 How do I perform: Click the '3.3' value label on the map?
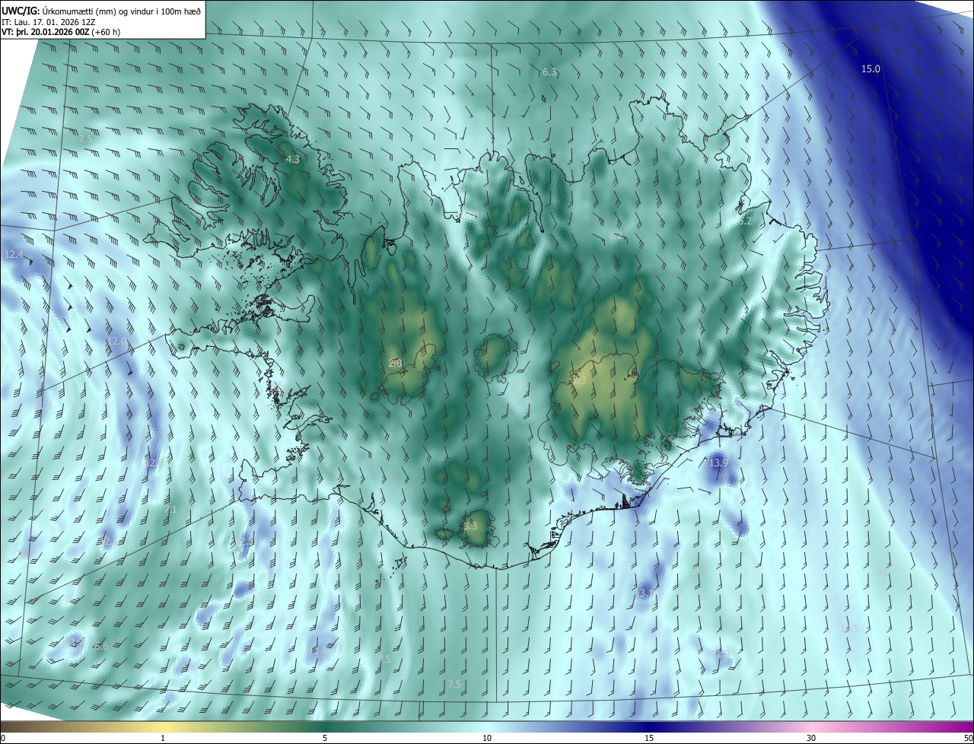(x=470, y=526)
